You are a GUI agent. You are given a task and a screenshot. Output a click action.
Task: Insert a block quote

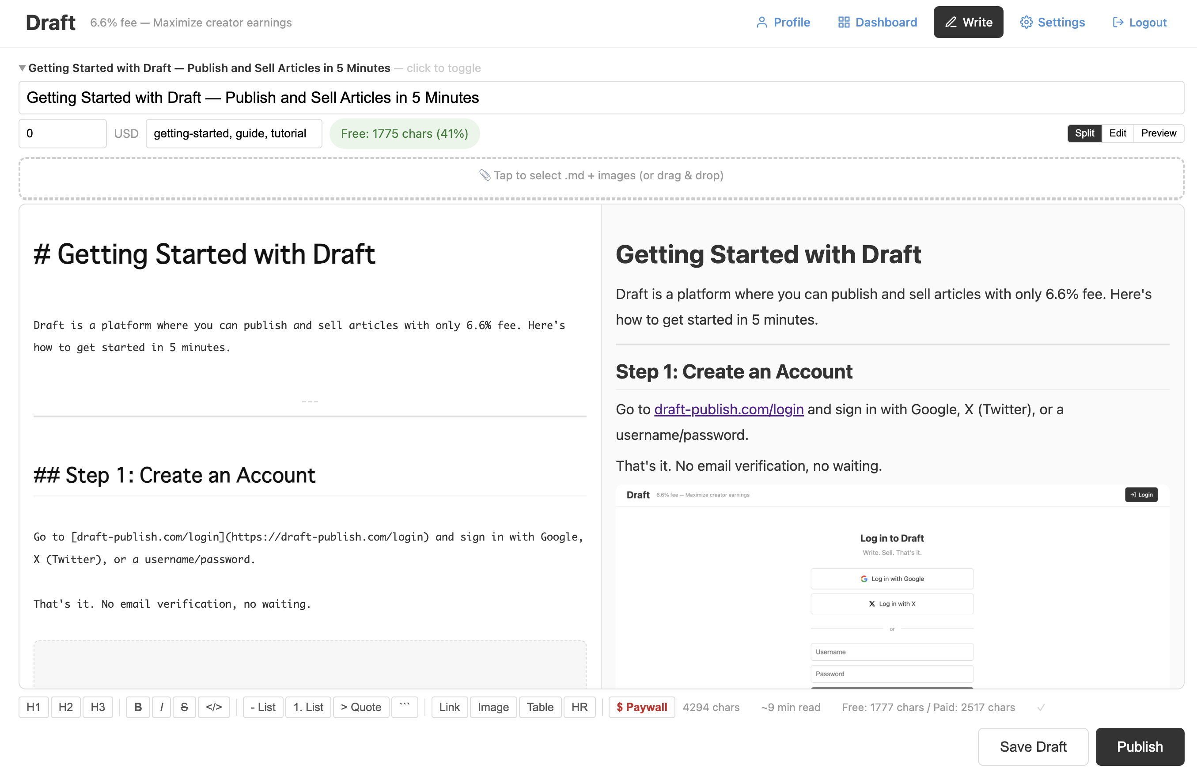361,707
